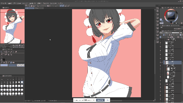
Task: Open the layer blending mode dropdown
Action: coord(167,33)
